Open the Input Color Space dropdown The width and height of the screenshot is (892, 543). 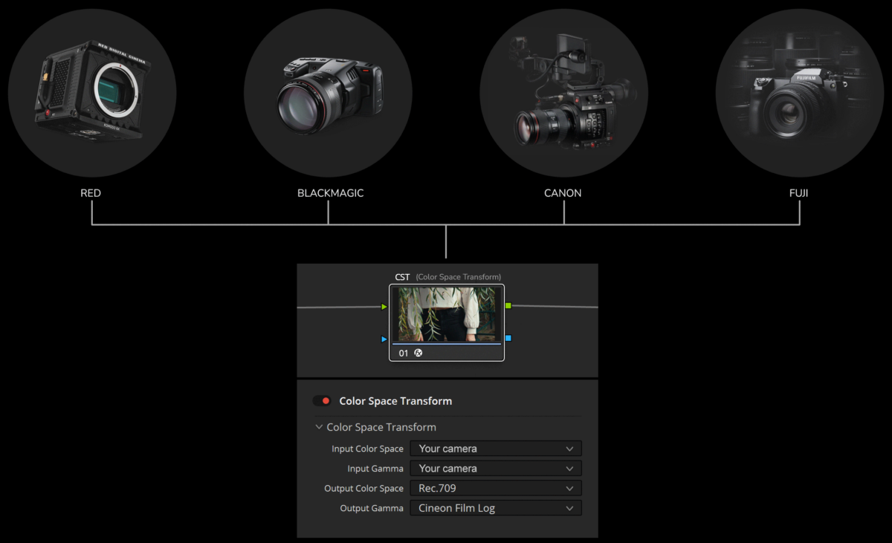[496, 449]
